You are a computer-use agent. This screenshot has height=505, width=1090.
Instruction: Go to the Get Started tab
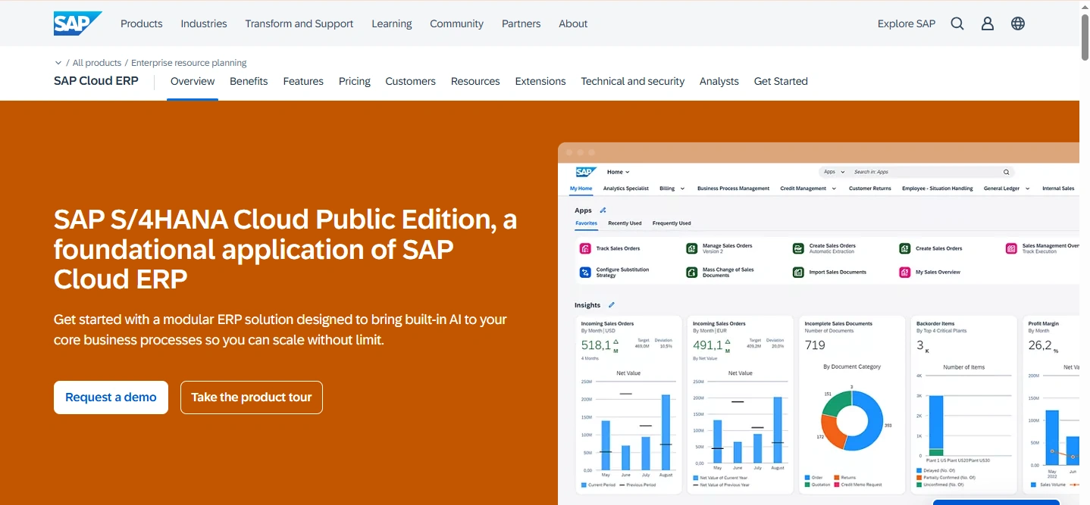pyautogui.click(x=781, y=81)
